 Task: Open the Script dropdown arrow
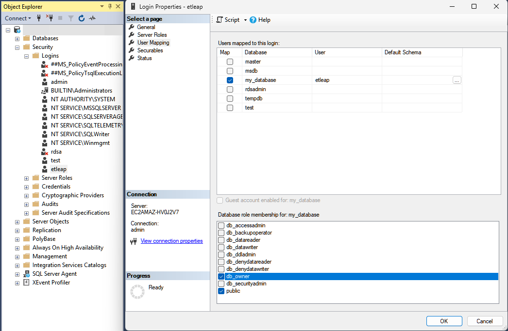pyautogui.click(x=245, y=20)
